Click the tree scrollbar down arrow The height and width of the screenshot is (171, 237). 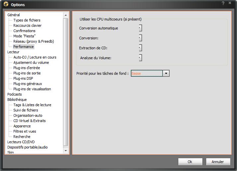[x=66, y=150]
